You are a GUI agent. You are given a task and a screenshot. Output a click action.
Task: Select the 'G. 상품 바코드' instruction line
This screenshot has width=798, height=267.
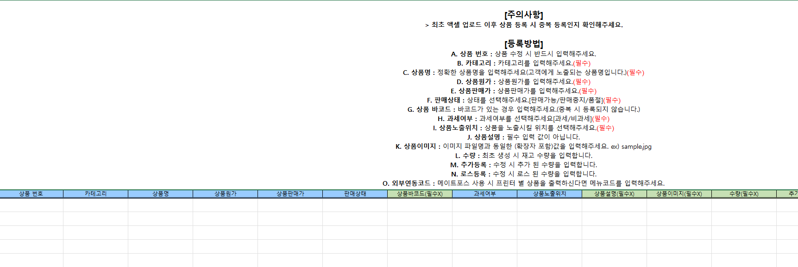[x=524, y=109]
